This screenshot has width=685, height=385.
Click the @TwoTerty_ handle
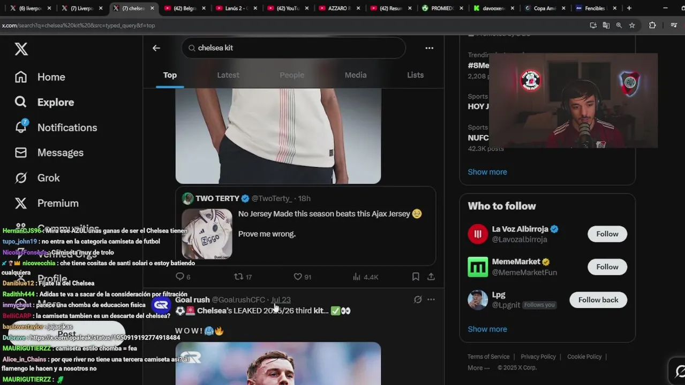[x=272, y=198]
